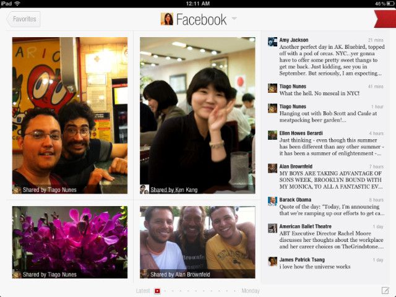Tap Ellen Howes Berardi's avatar
The image size is (396, 297).
point(272,135)
